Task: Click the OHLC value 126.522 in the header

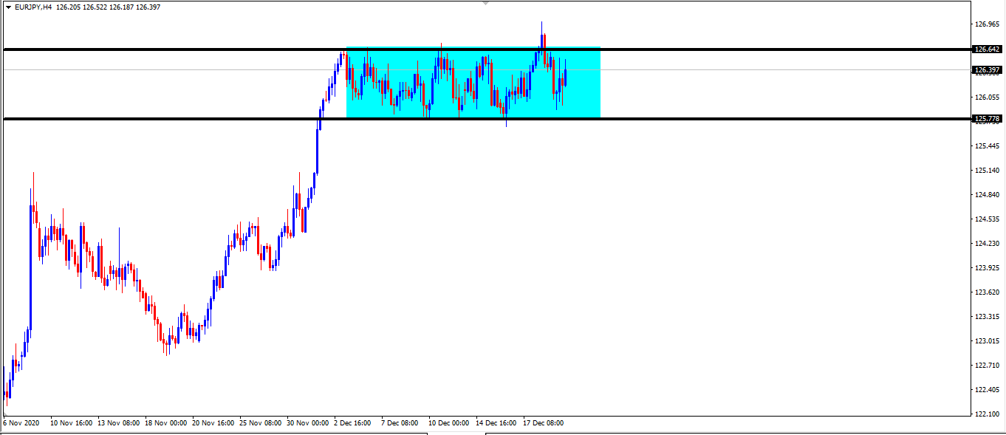Action: tap(95, 7)
